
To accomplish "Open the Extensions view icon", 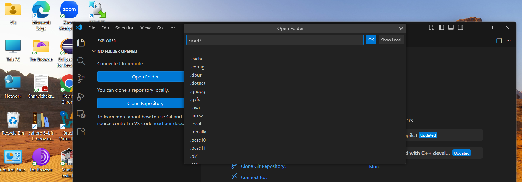I will [x=81, y=132].
